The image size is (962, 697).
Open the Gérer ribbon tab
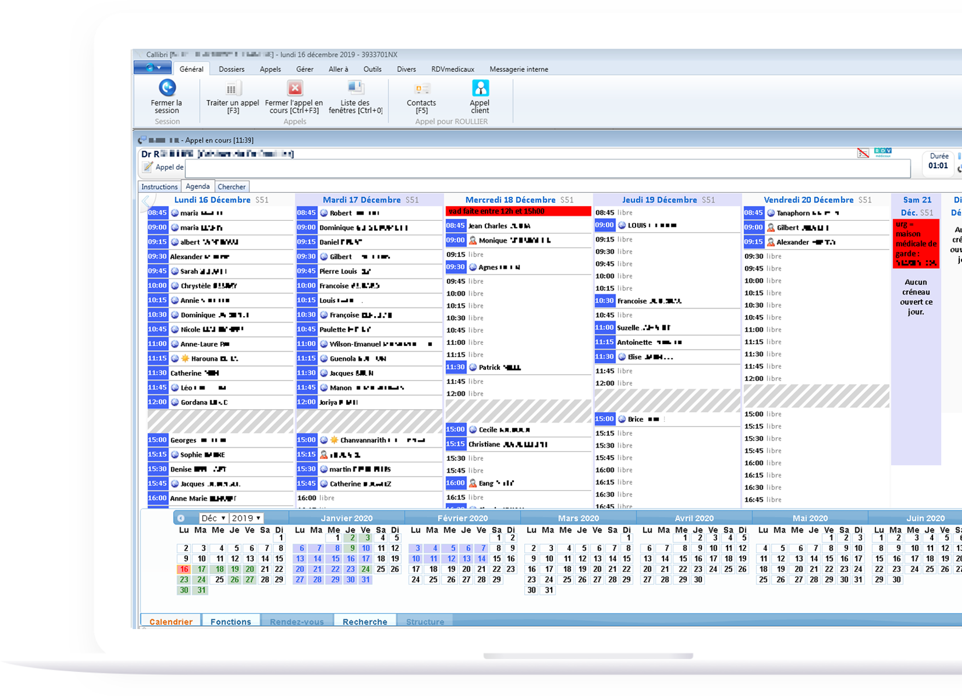[x=305, y=69]
